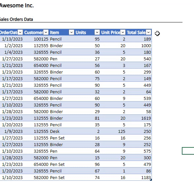This screenshot has width=194, height=184.
Task: Open the Customer column filter dropdown
Action: point(46,32)
